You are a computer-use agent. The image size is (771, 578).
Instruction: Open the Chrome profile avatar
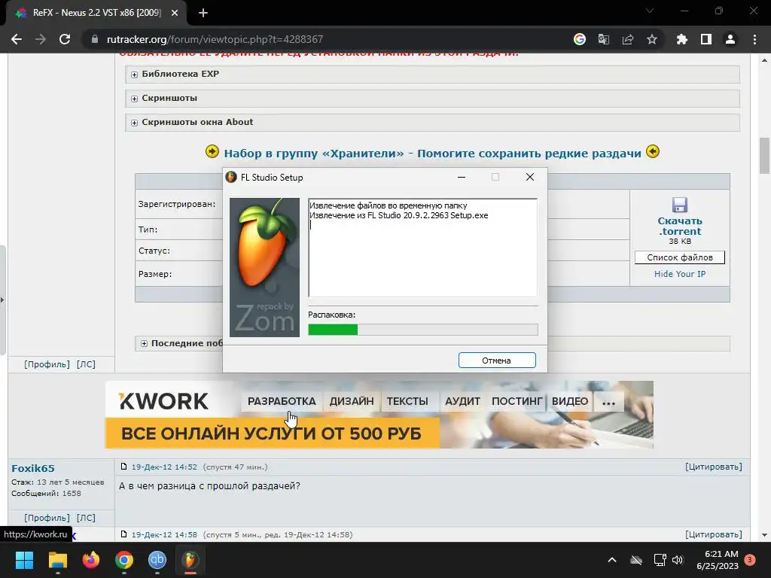coord(730,39)
